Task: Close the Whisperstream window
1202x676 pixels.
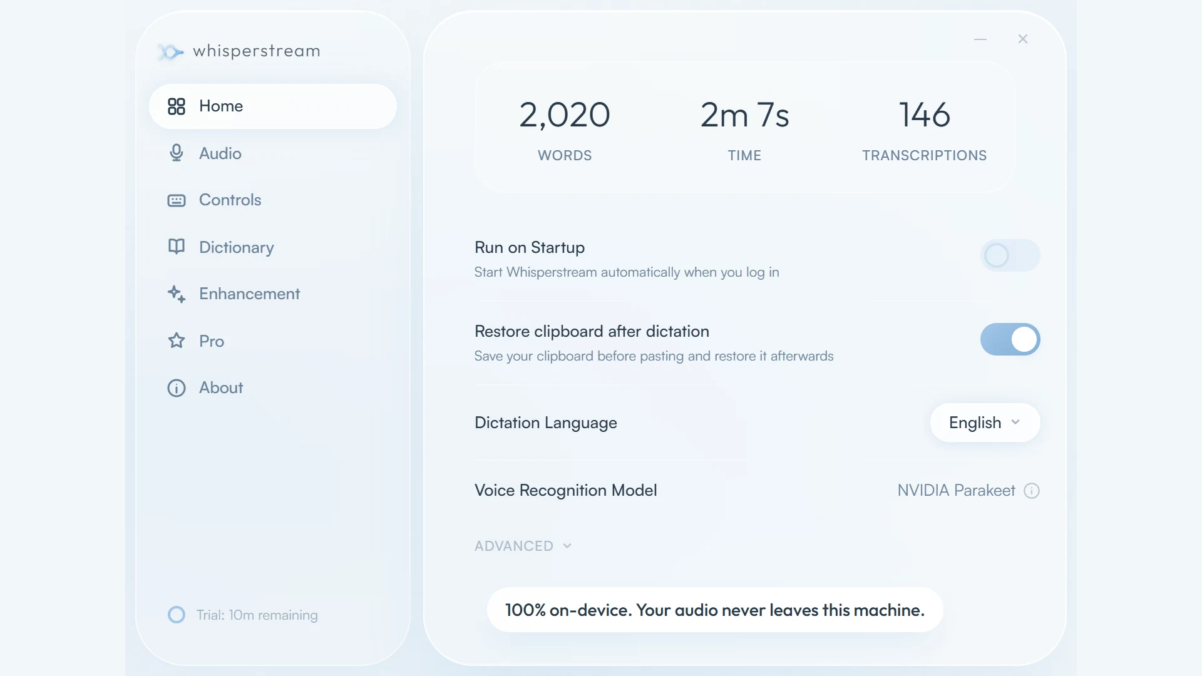Action: (1023, 39)
